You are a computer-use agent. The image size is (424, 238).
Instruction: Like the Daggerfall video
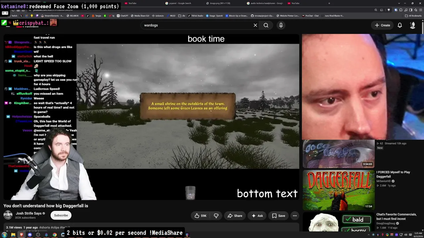[x=200, y=216]
